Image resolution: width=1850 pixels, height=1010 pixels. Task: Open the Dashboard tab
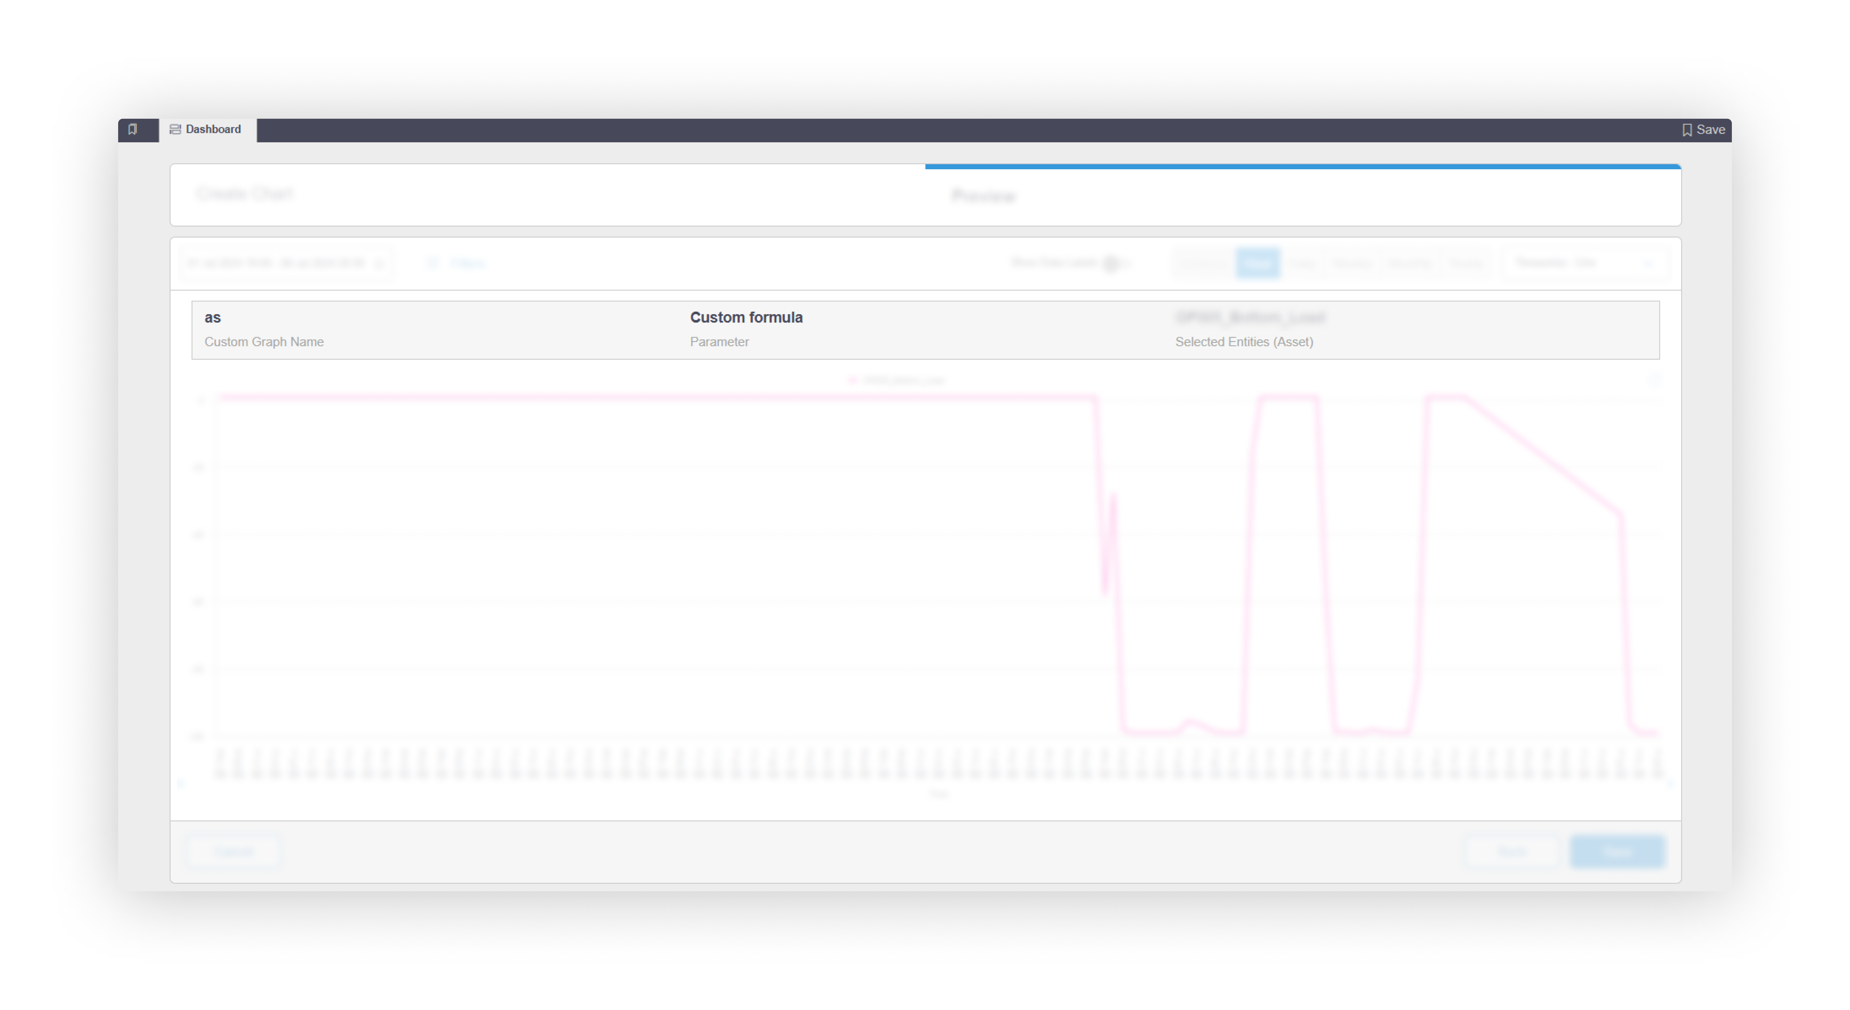point(208,130)
